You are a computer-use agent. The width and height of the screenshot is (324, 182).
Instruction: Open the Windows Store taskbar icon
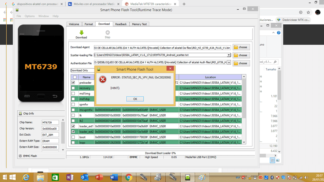[x=55, y=177]
